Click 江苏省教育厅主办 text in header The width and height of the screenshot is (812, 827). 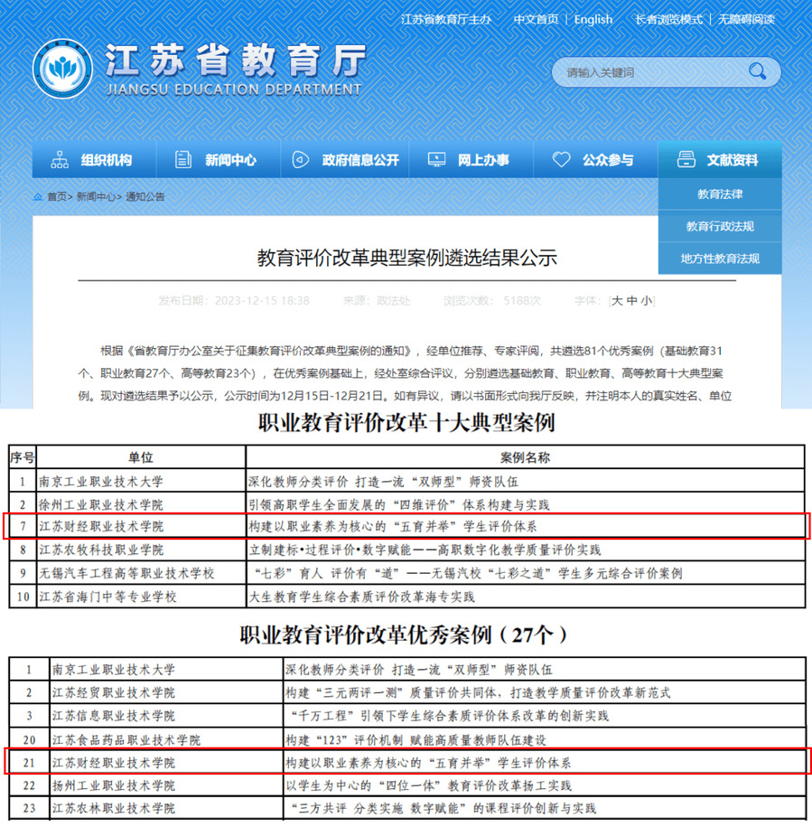click(x=446, y=20)
